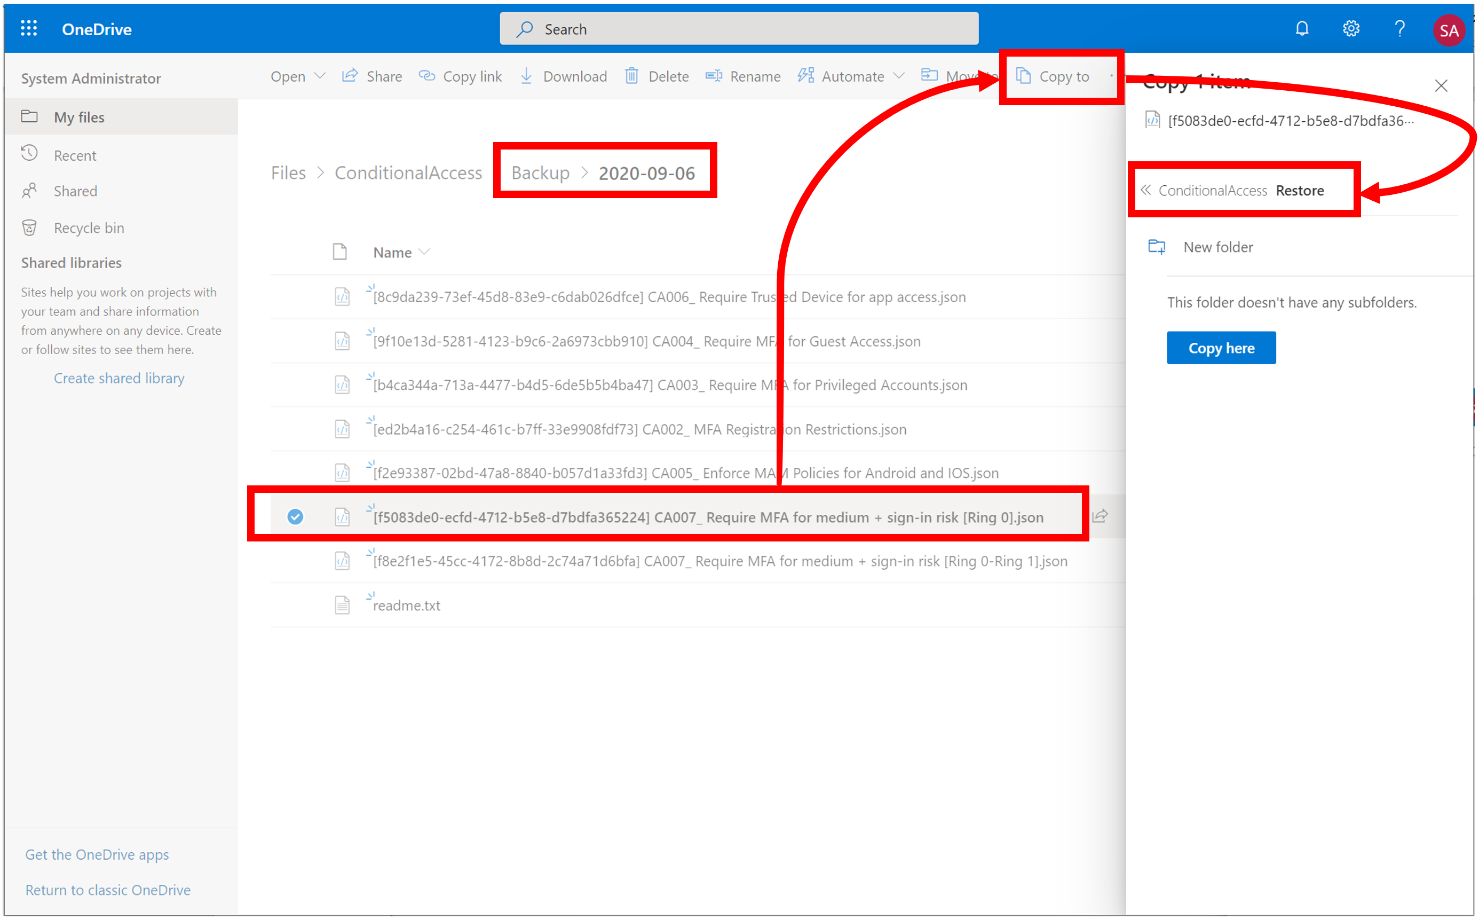Viewport: 1479px width, 919px height.
Task: Open CA007_ sign-in risk [Ring 0-Ring 1].json
Action: tap(721, 562)
